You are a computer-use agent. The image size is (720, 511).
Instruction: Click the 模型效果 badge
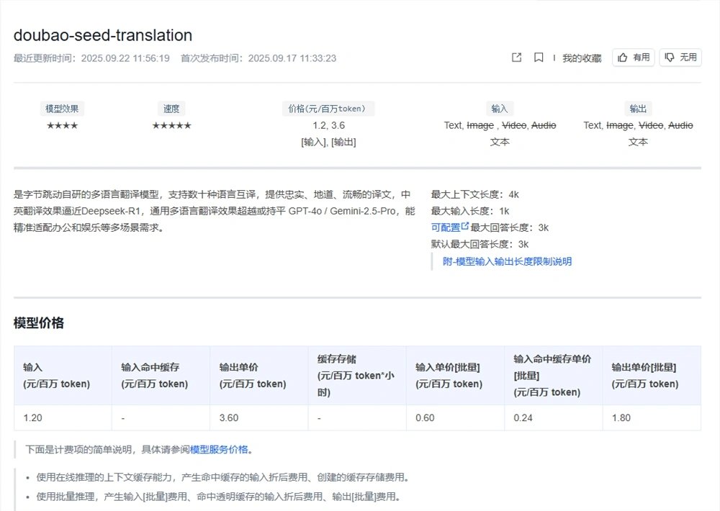62,108
